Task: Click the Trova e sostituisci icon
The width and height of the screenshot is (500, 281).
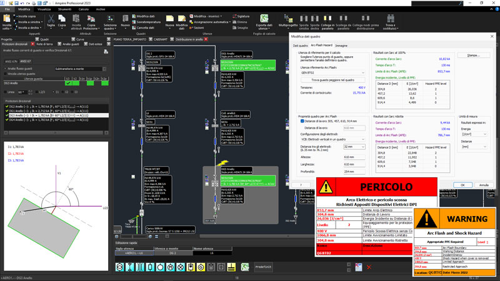Action: coord(391,19)
